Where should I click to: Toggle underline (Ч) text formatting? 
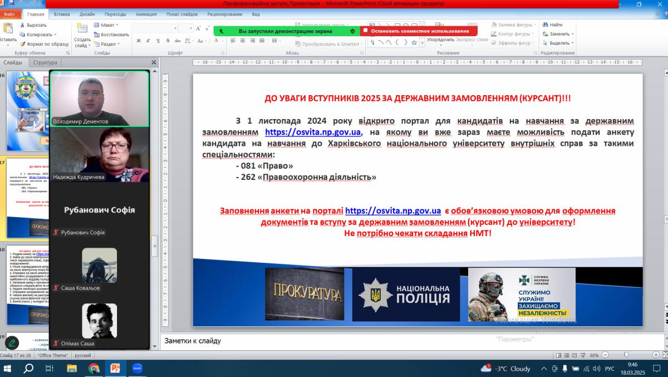click(x=158, y=41)
